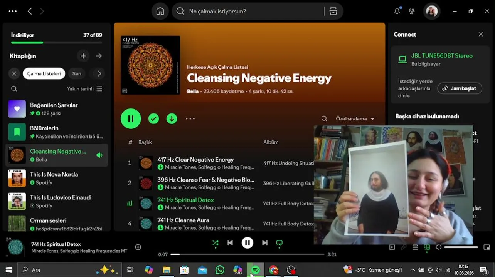
Task: Open album '417 Hz Undoing Situati...' link
Action: coord(288,163)
